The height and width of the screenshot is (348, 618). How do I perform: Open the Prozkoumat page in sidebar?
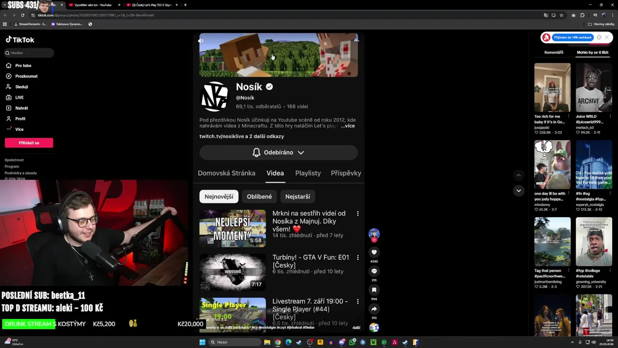coord(22,76)
